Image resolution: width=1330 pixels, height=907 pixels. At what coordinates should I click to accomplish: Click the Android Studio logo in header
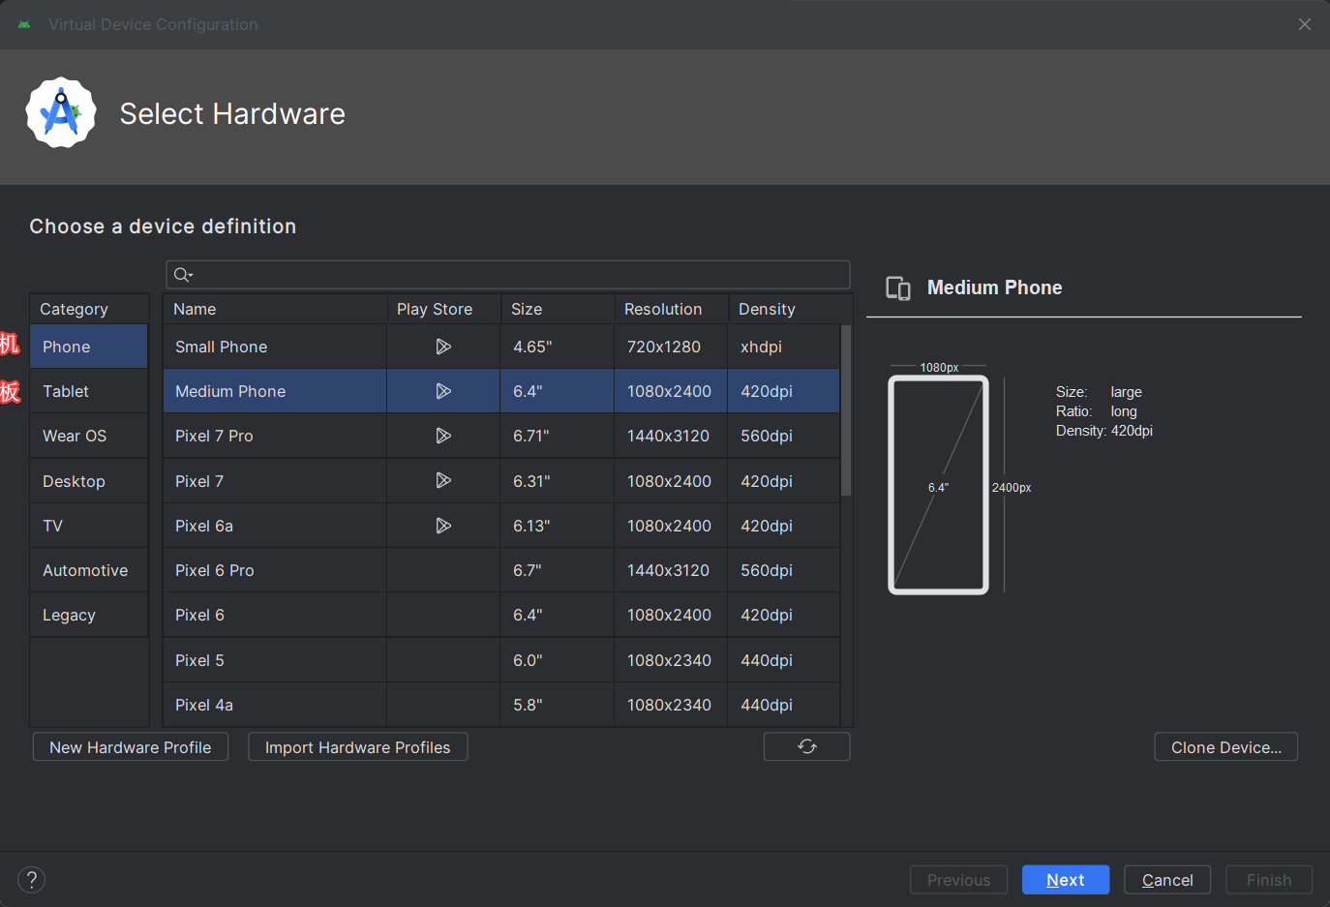(x=61, y=113)
